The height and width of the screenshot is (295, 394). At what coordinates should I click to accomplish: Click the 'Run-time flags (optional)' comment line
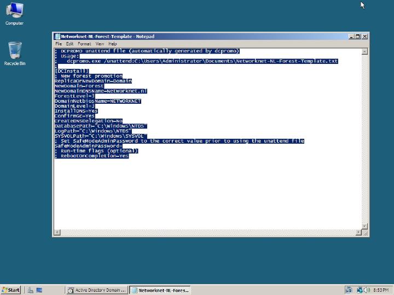click(x=96, y=151)
